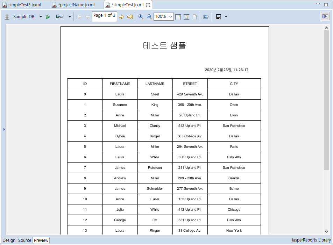Maximize the editor area
333x245 pixels.
326,4
